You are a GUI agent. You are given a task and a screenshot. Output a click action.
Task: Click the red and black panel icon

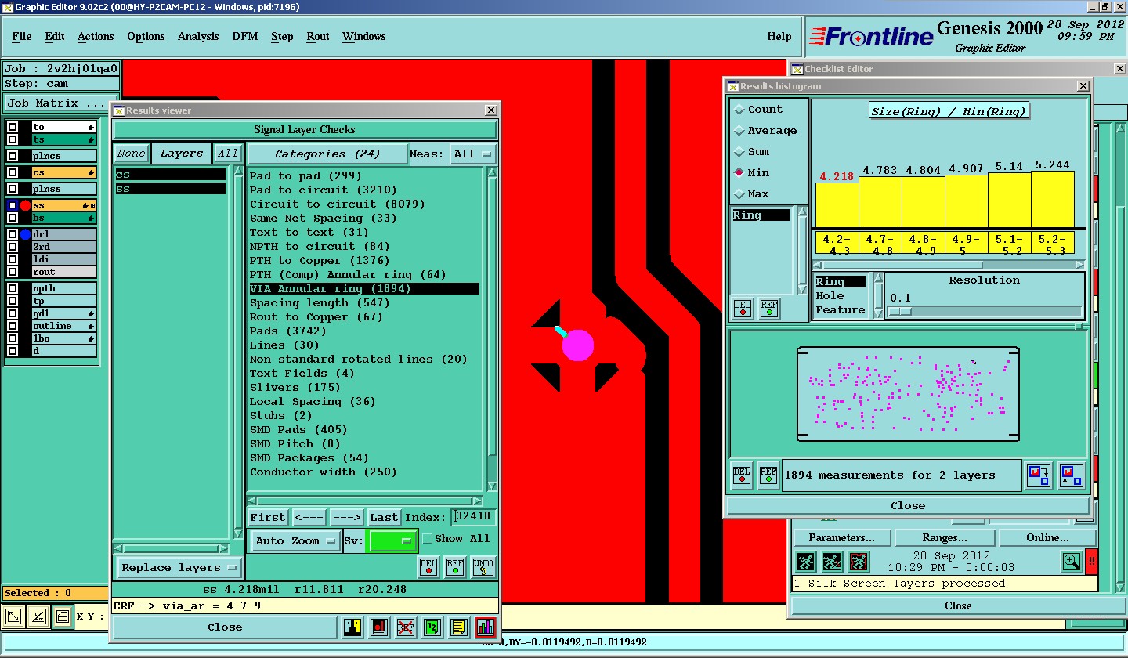[379, 627]
